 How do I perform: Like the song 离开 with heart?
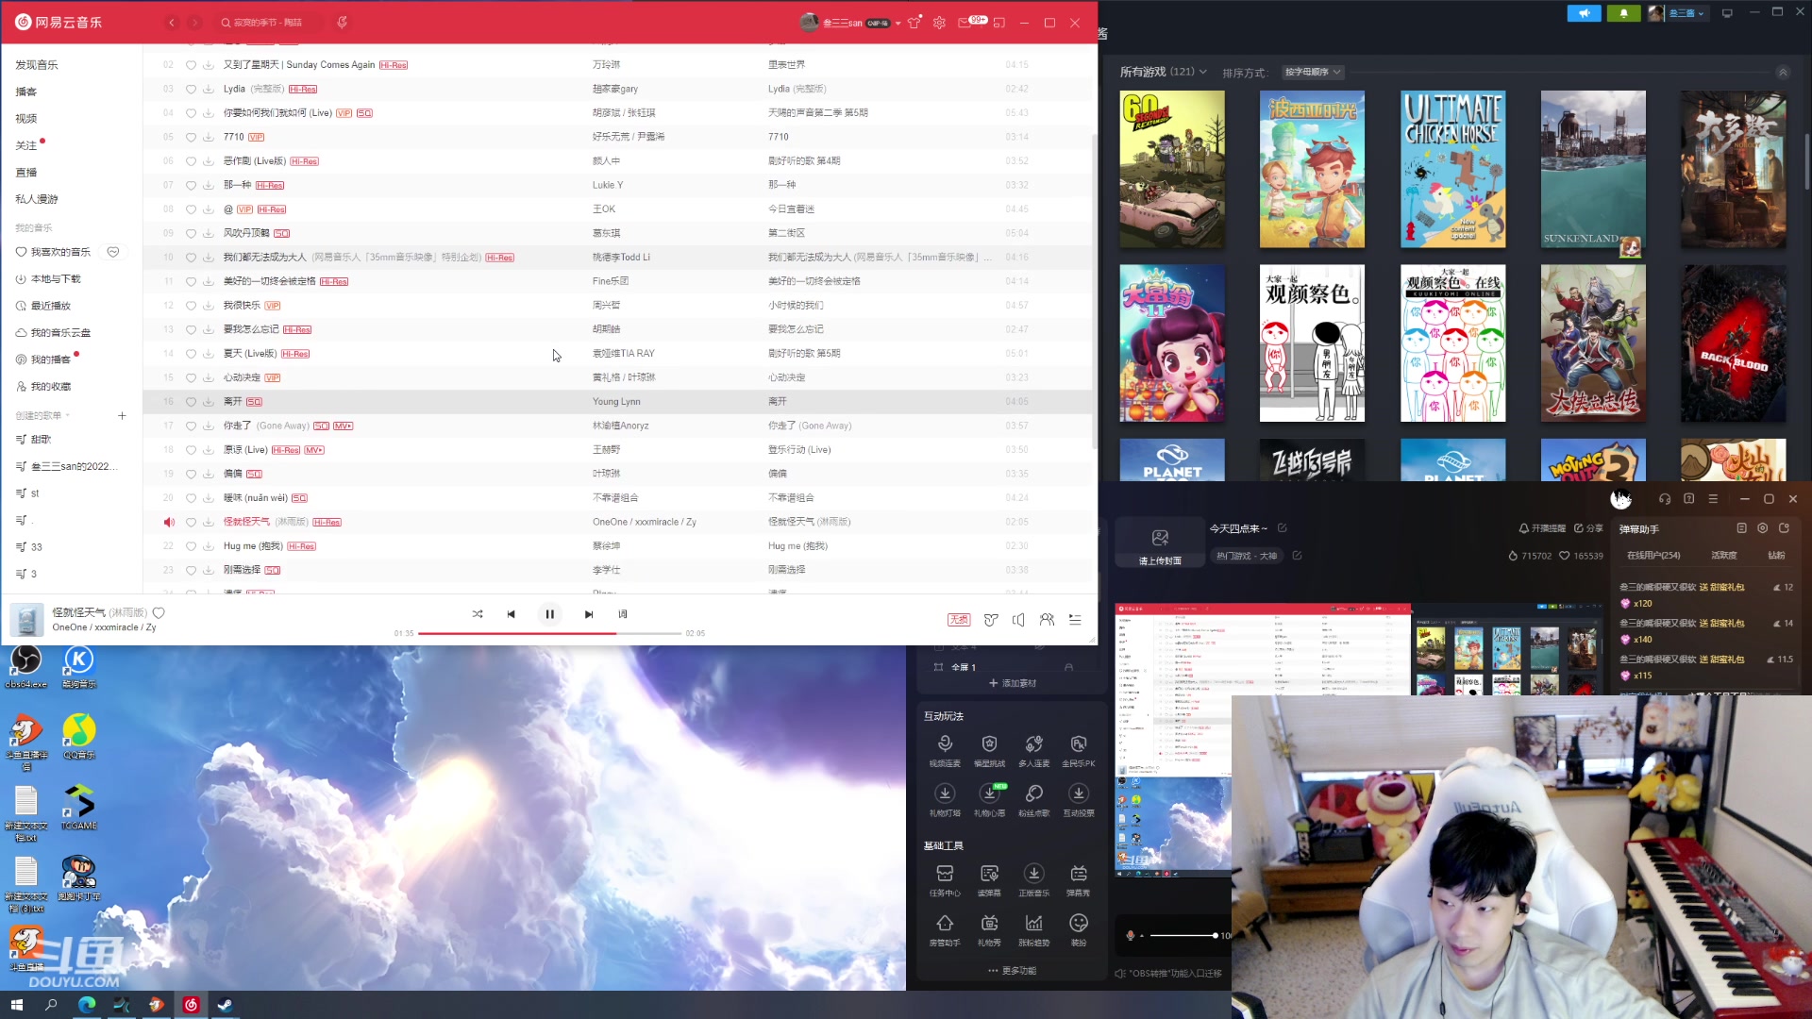coord(191,402)
